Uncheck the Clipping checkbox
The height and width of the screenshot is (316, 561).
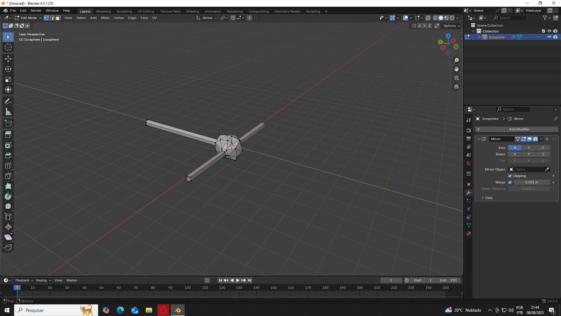click(510, 176)
